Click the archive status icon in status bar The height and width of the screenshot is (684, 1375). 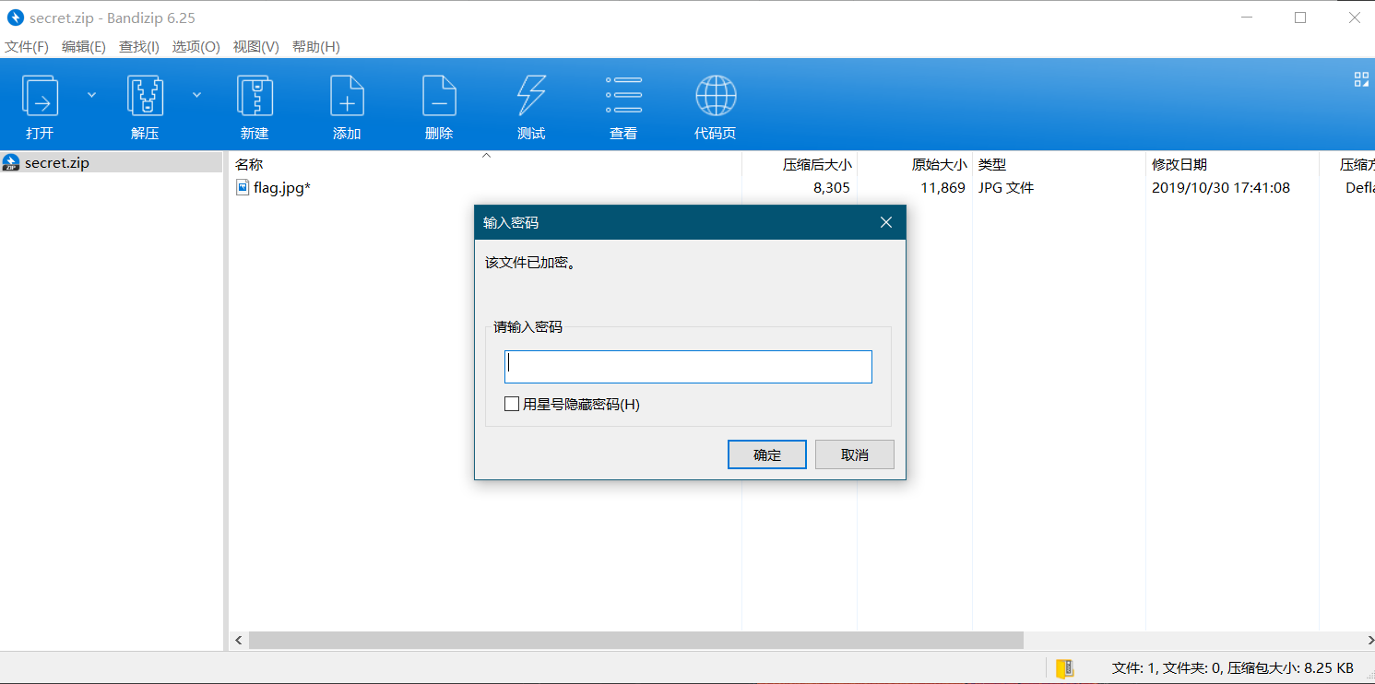point(1065,668)
